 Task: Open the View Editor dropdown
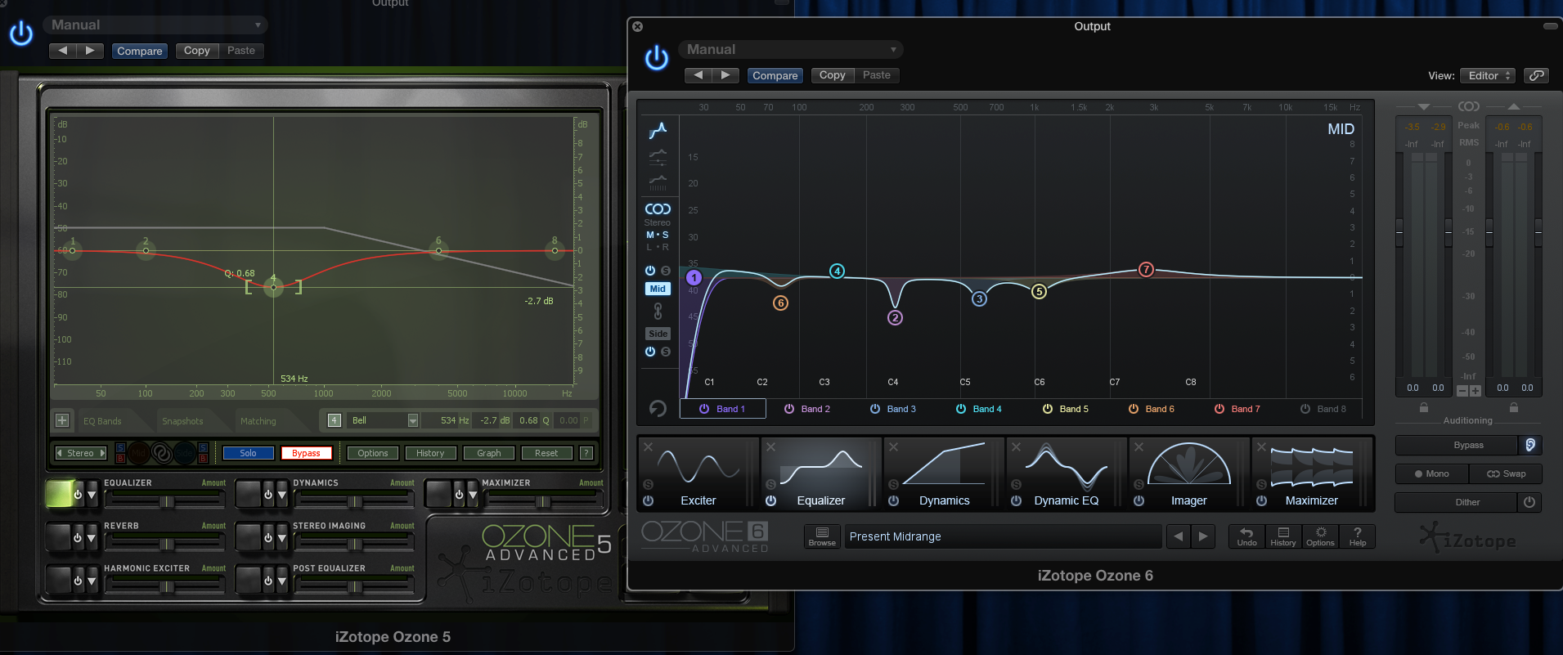(x=1488, y=75)
